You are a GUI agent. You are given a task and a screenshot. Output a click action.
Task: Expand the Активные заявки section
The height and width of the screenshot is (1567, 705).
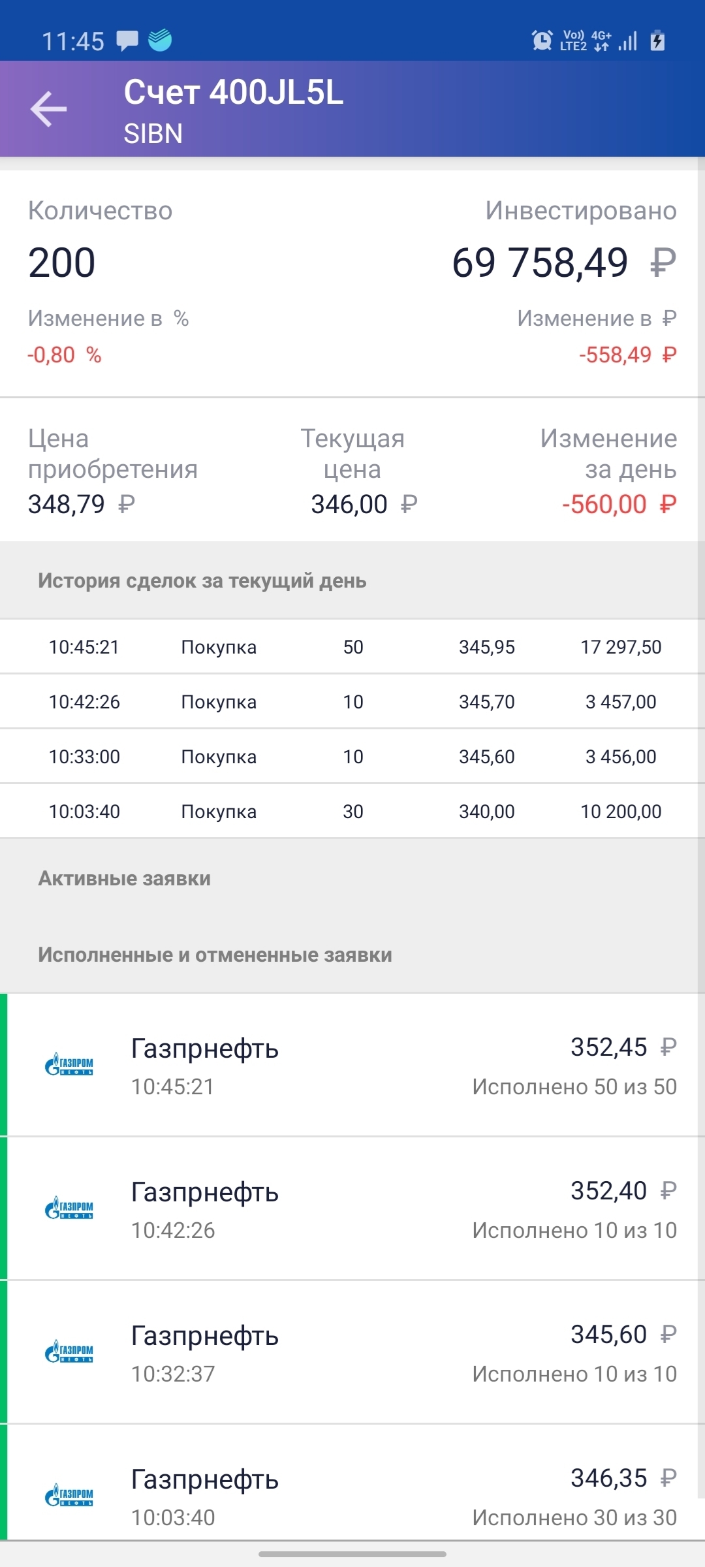click(x=125, y=878)
